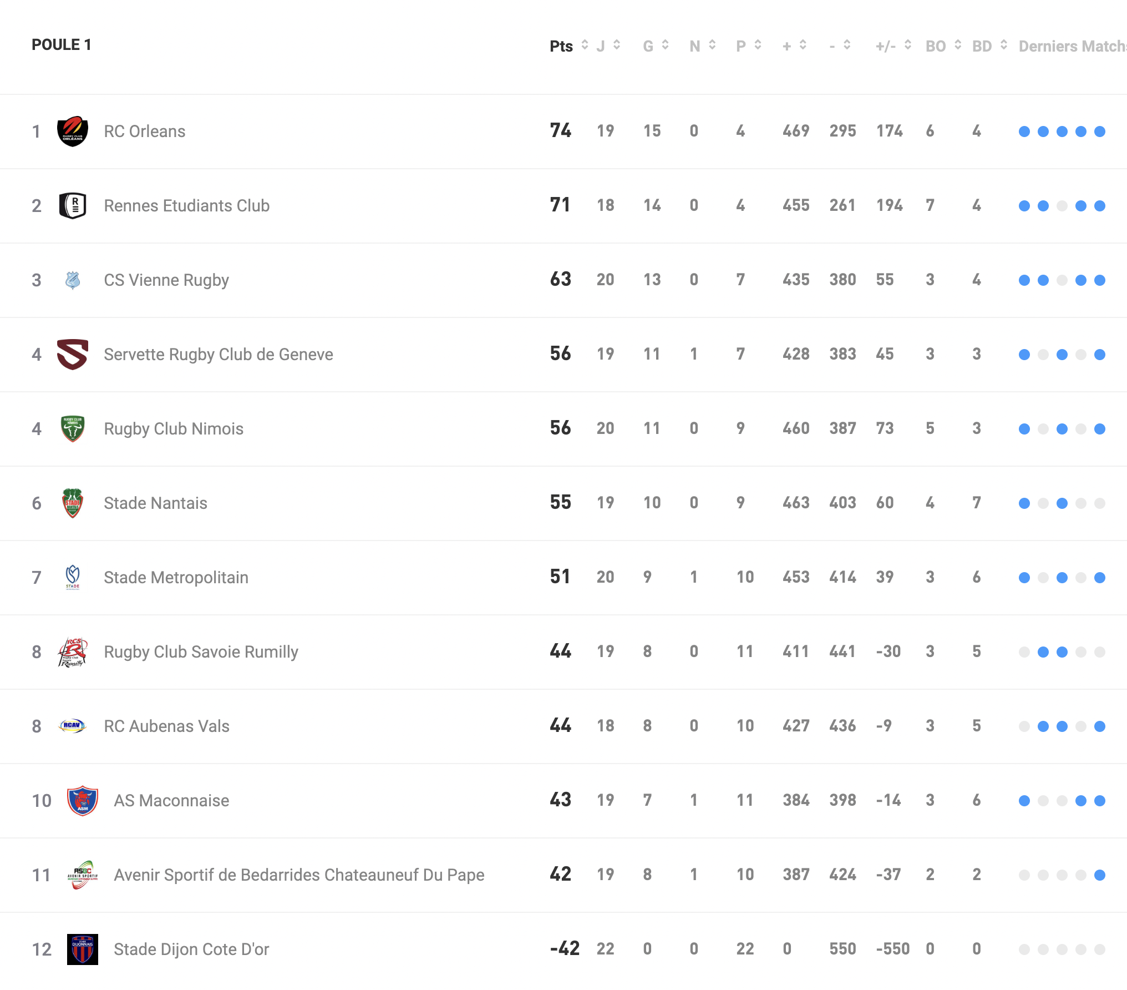The height and width of the screenshot is (990, 1127).
Task: Click the CS Vienne Rugby crest
Action: [x=73, y=280]
